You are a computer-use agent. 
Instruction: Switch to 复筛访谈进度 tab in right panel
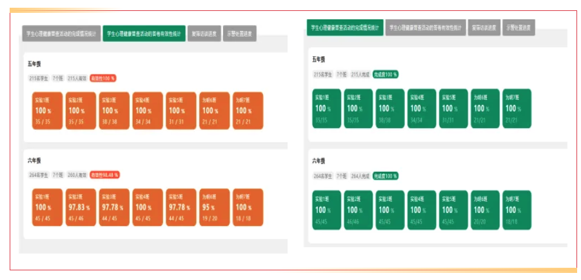pos(484,28)
